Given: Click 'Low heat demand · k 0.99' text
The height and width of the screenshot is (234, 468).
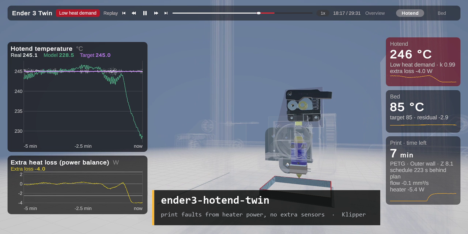Looking at the screenshot, I should point(422,65).
